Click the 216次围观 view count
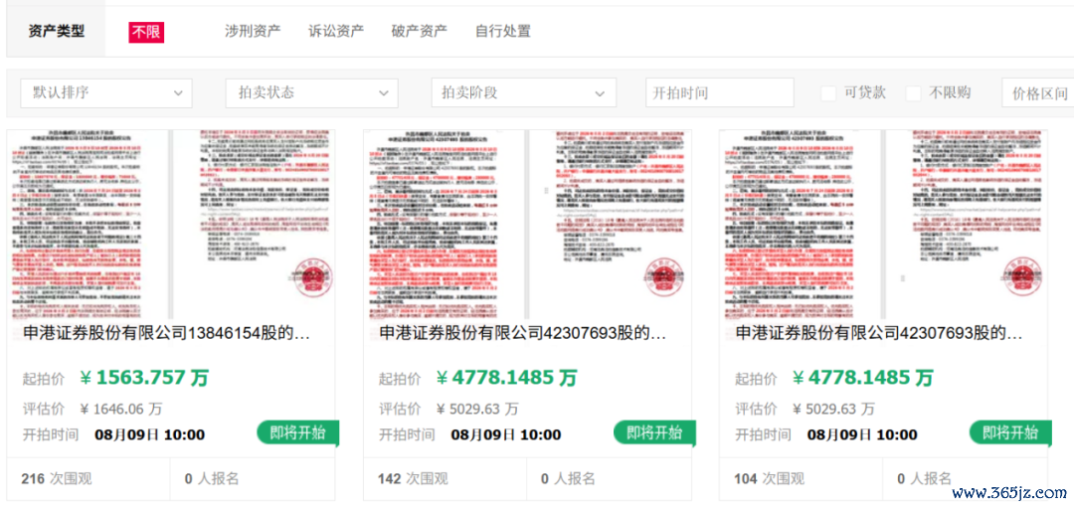 (x=56, y=478)
